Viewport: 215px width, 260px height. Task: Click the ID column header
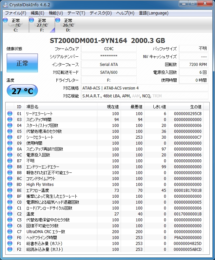point(19,107)
